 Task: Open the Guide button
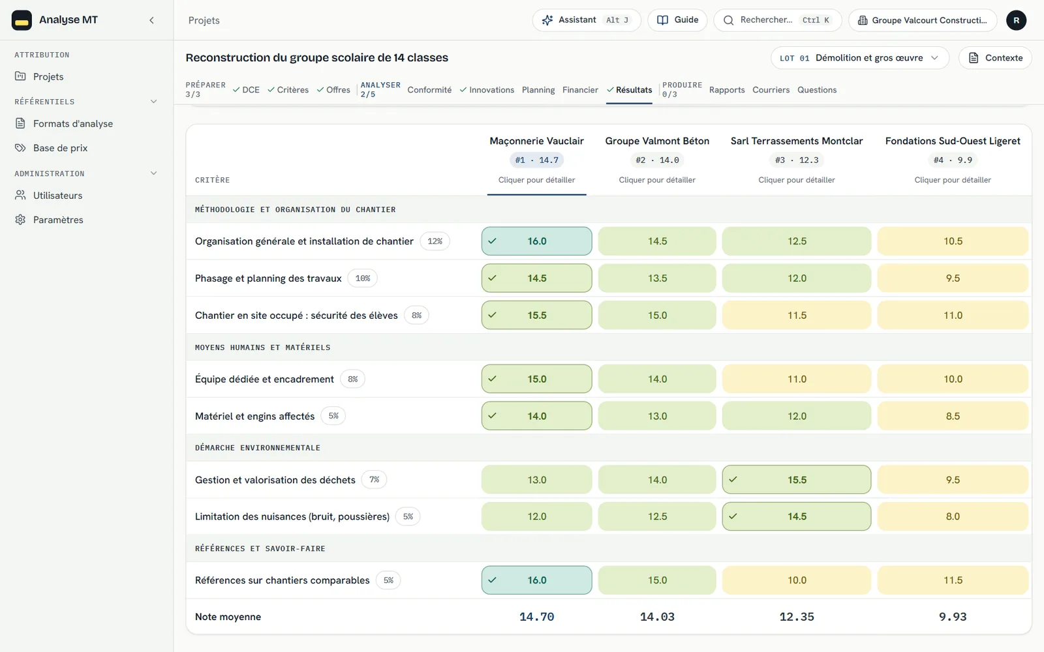(677, 20)
